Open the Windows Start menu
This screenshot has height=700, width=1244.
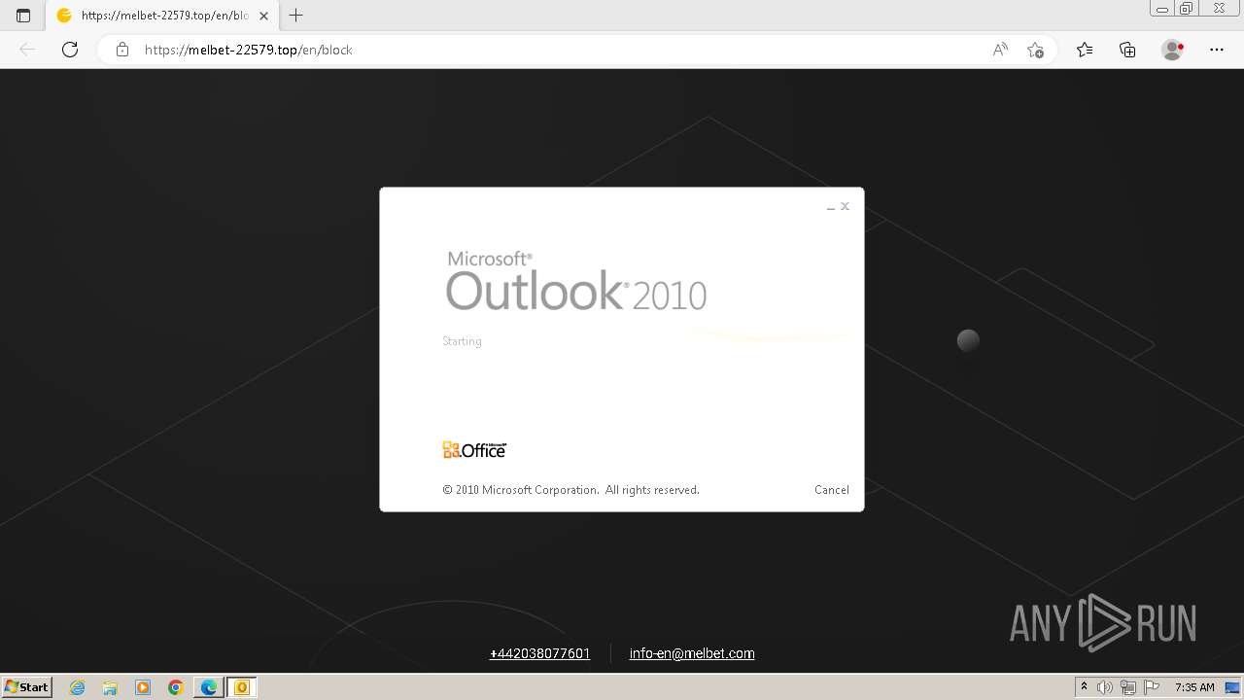point(27,687)
